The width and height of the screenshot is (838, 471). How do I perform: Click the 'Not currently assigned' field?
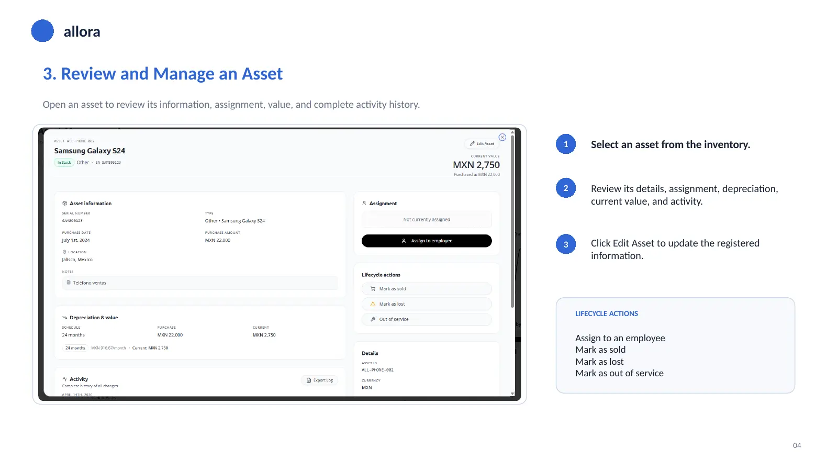[x=427, y=220]
